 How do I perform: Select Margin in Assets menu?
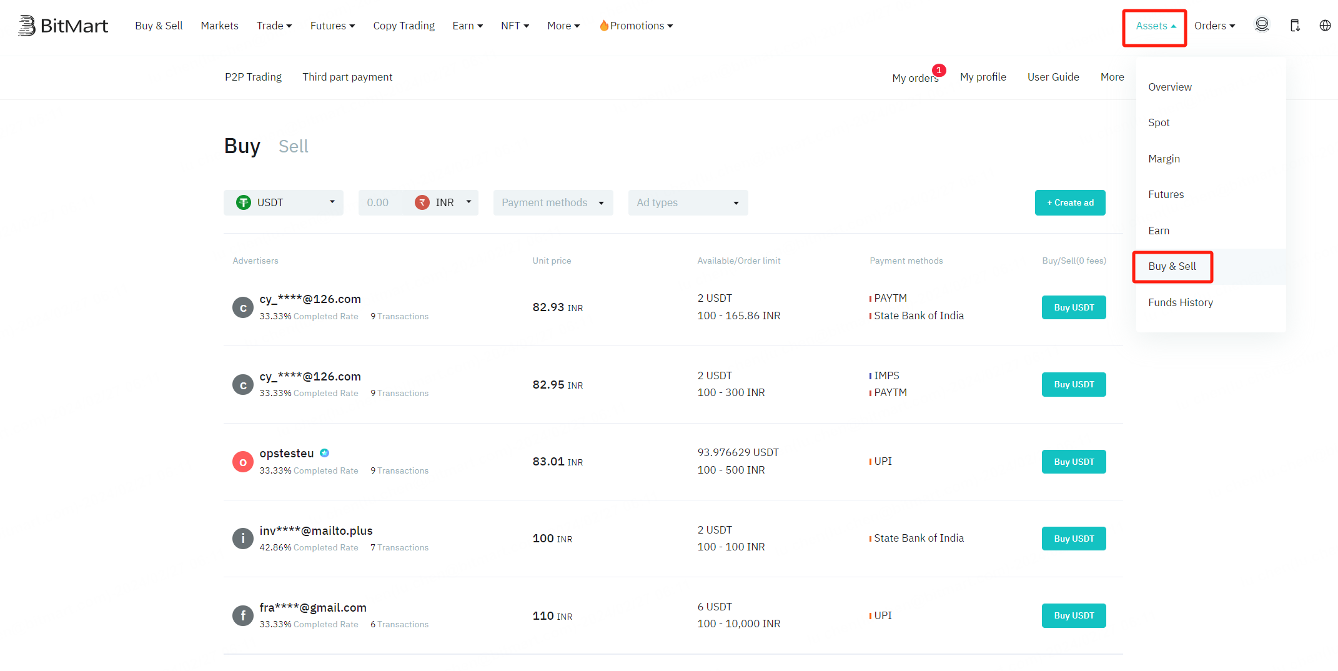(1211, 159)
